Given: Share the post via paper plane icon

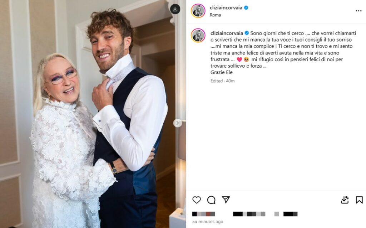Looking at the screenshot, I should (x=226, y=199).
